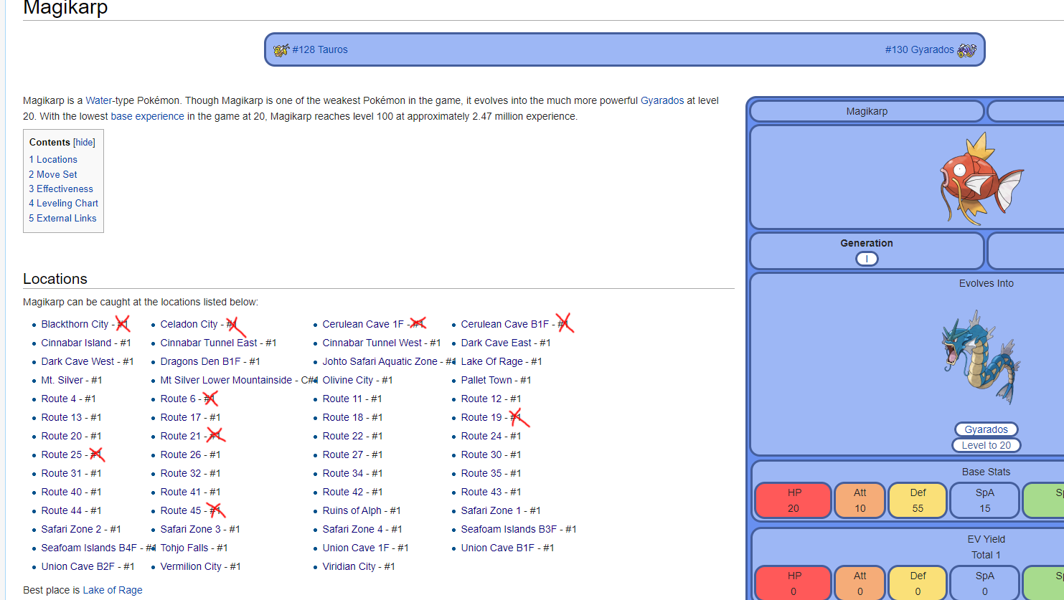The height and width of the screenshot is (600, 1064).
Task: Open Mt. Silver location link
Action: click(x=62, y=380)
